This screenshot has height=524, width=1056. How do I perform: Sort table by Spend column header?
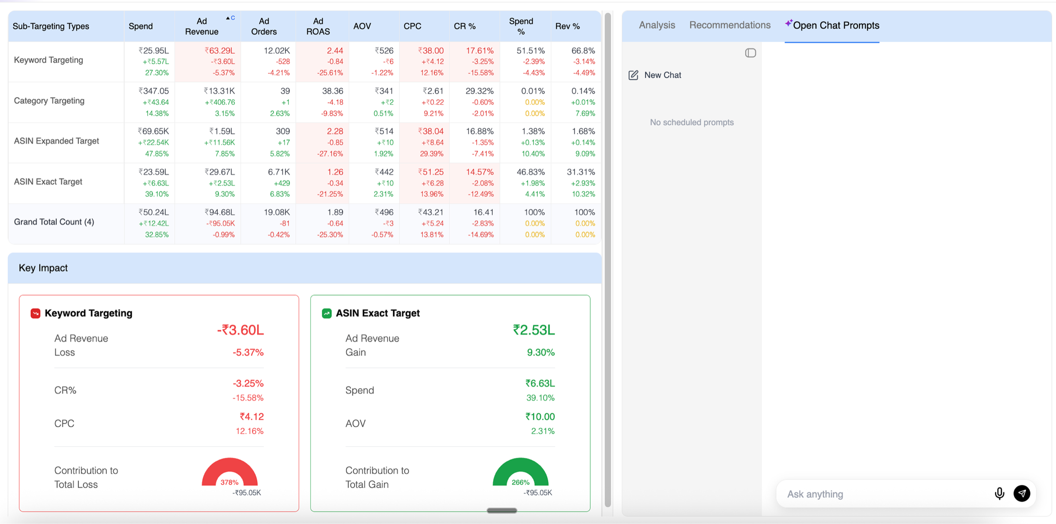[141, 26]
